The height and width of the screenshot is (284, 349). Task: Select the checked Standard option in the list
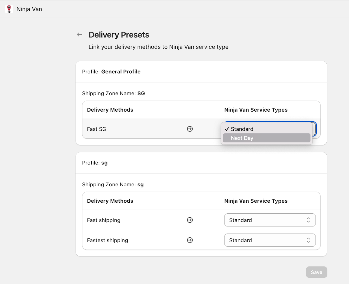coord(242,129)
